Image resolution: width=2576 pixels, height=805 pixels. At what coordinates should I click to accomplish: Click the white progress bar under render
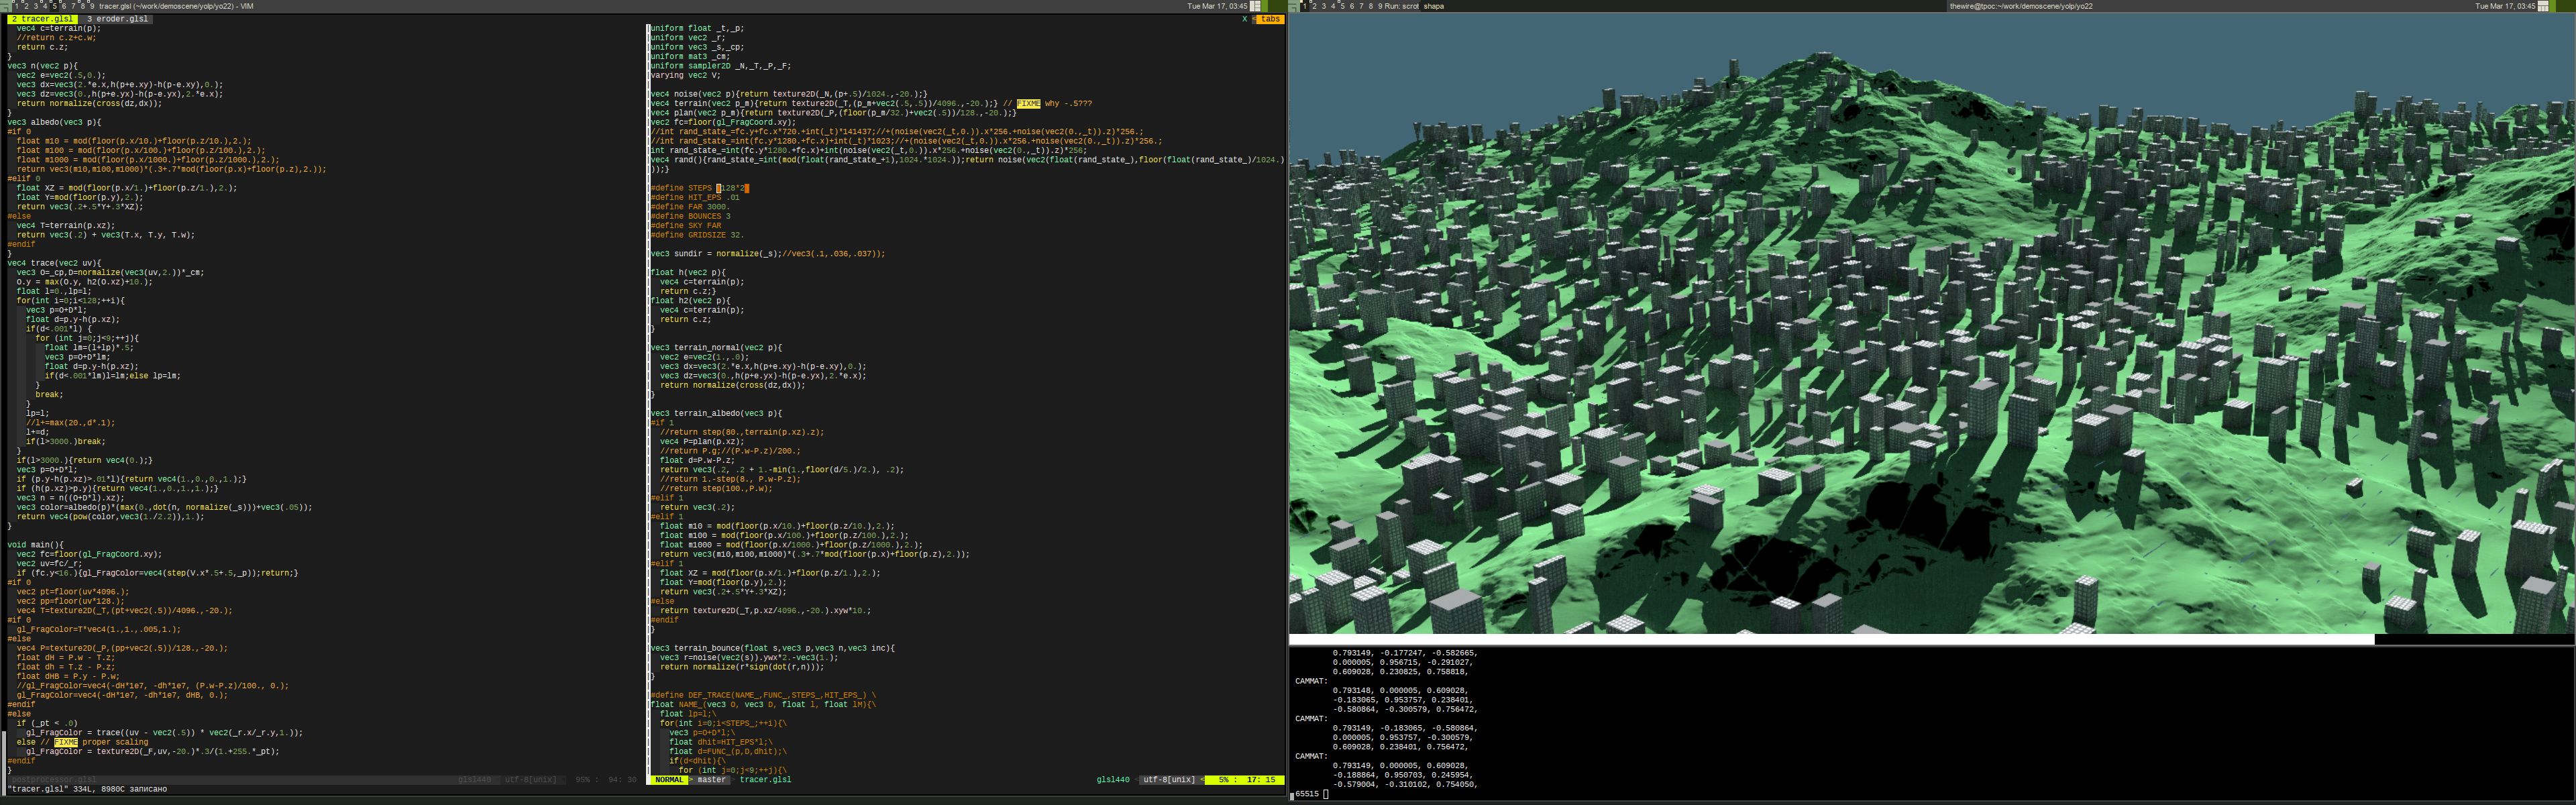tap(1831, 639)
